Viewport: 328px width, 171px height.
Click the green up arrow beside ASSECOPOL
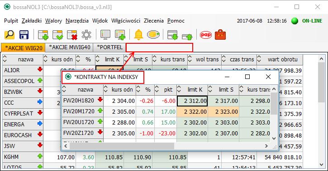point(40,80)
